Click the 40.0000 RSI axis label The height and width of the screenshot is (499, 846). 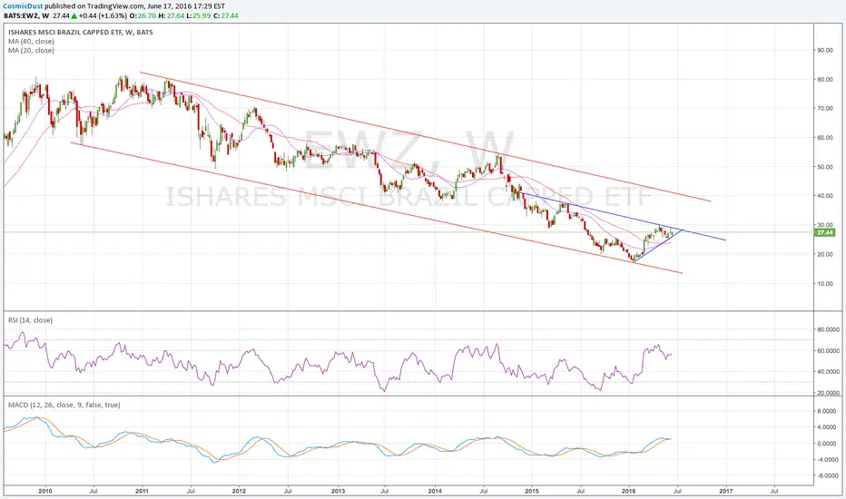(x=828, y=372)
